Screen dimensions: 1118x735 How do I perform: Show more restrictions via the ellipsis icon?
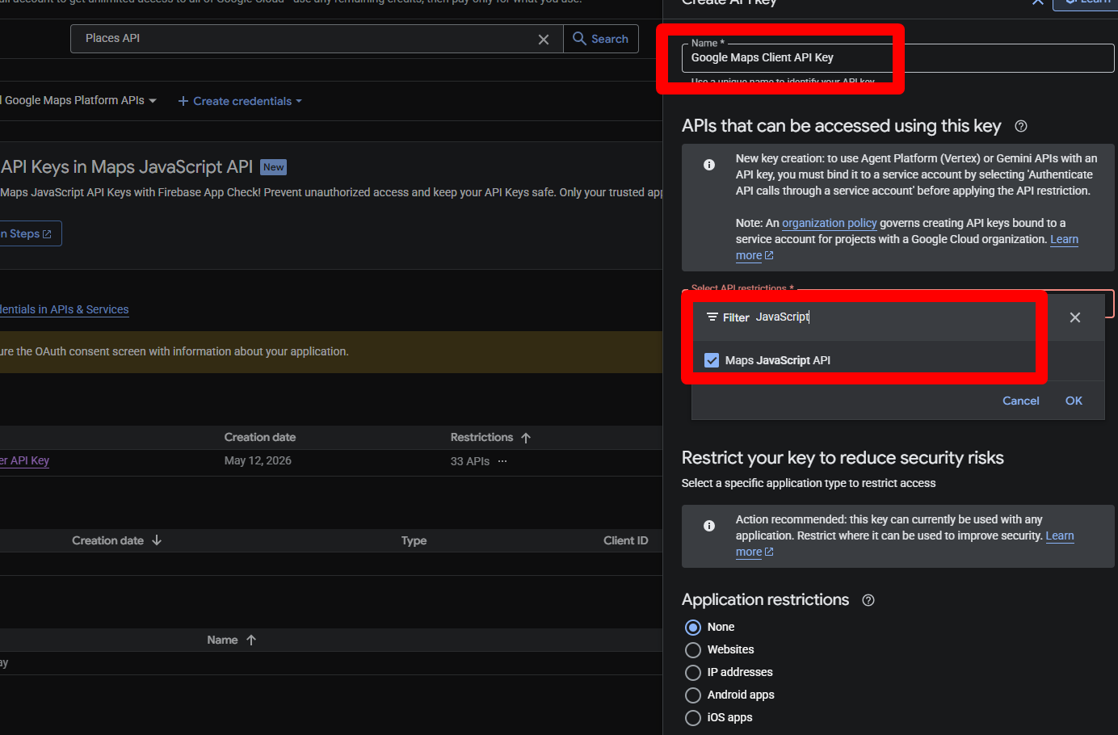(502, 461)
